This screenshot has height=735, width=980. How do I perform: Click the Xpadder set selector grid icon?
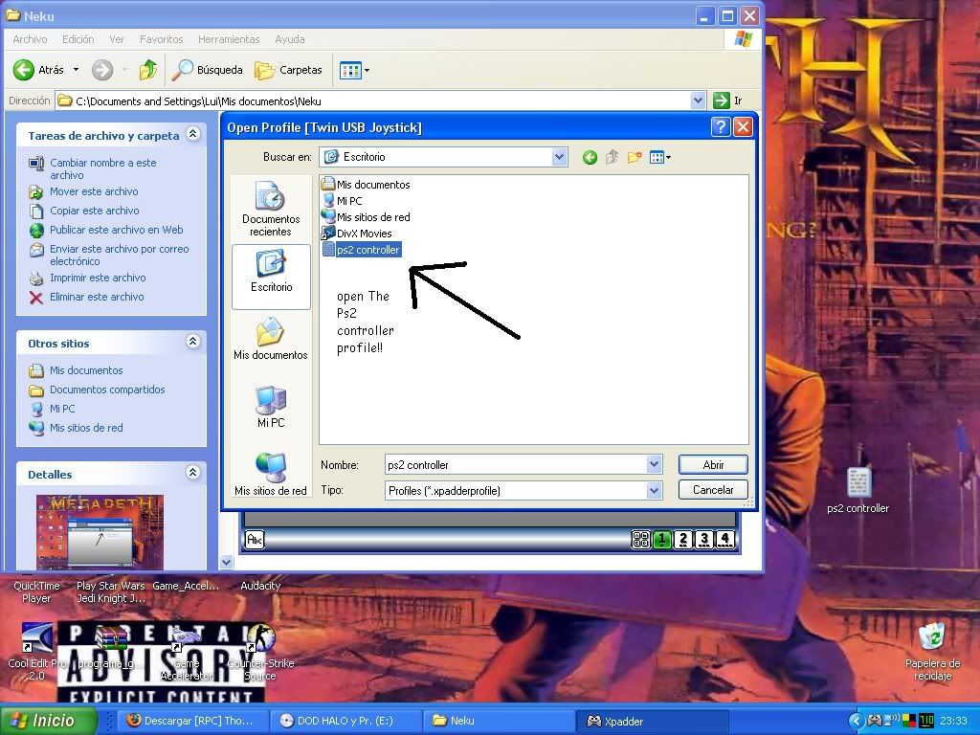click(641, 539)
